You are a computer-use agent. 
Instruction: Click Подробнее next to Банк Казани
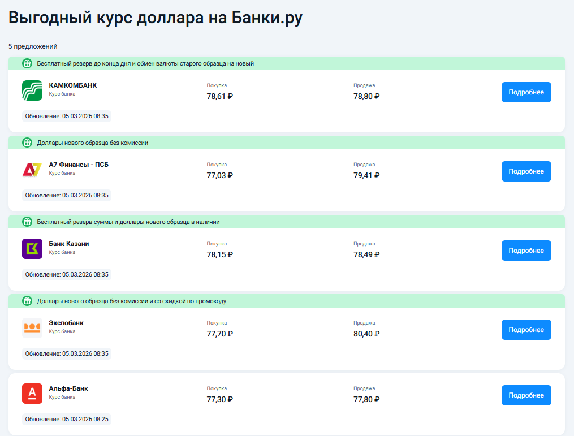(x=526, y=250)
